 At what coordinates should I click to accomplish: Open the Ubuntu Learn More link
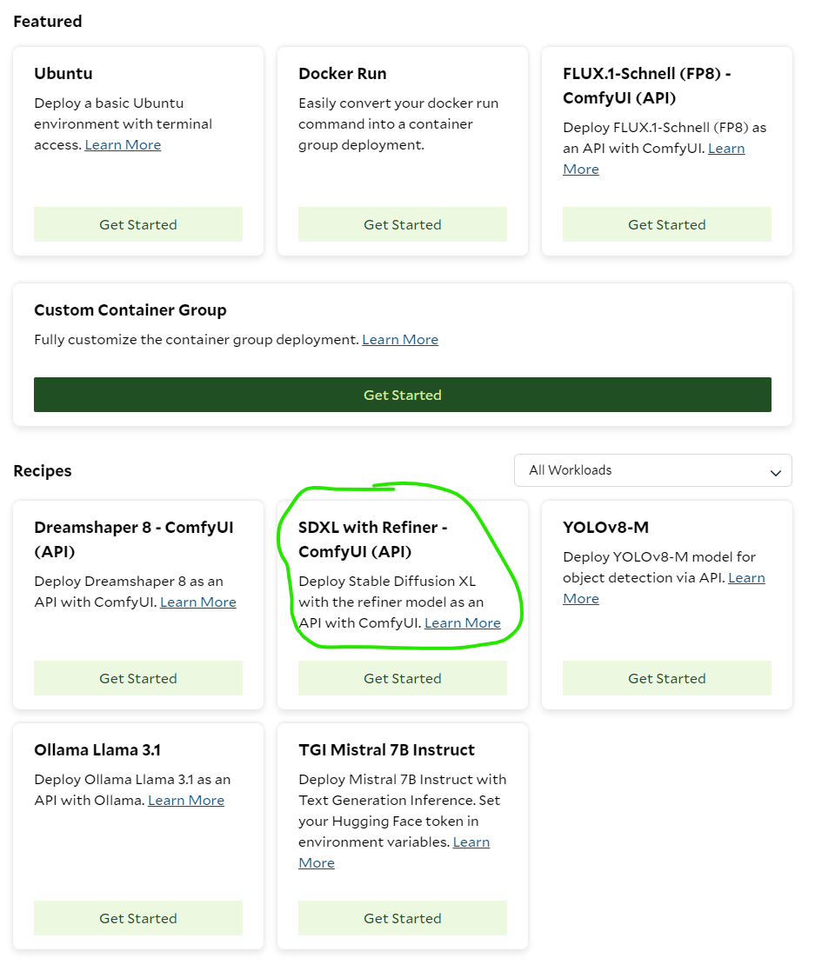coord(123,144)
